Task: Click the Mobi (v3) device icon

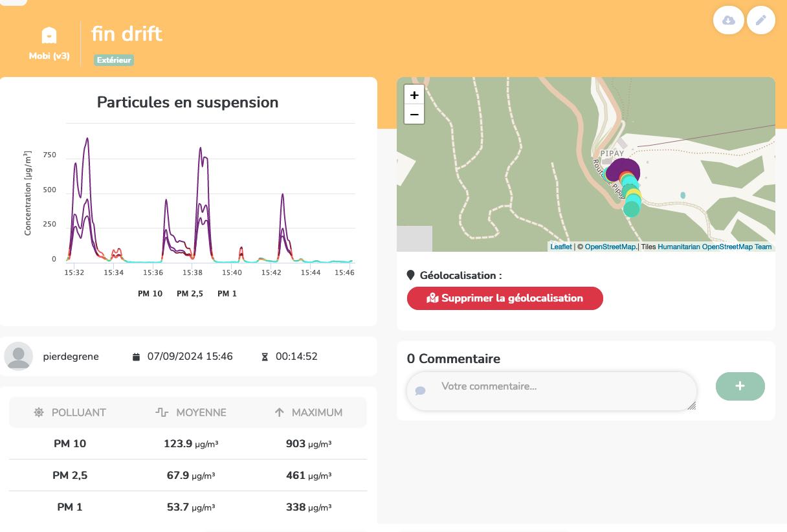Action: coord(49,35)
